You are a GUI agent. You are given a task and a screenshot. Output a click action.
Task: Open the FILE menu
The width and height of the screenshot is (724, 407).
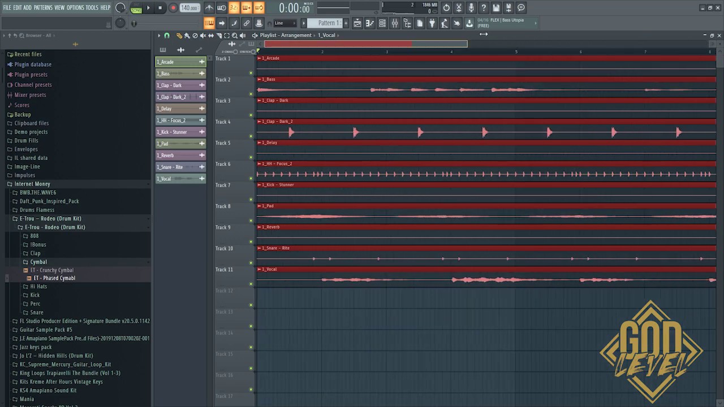pyautogui.click(x=7, y=8)
